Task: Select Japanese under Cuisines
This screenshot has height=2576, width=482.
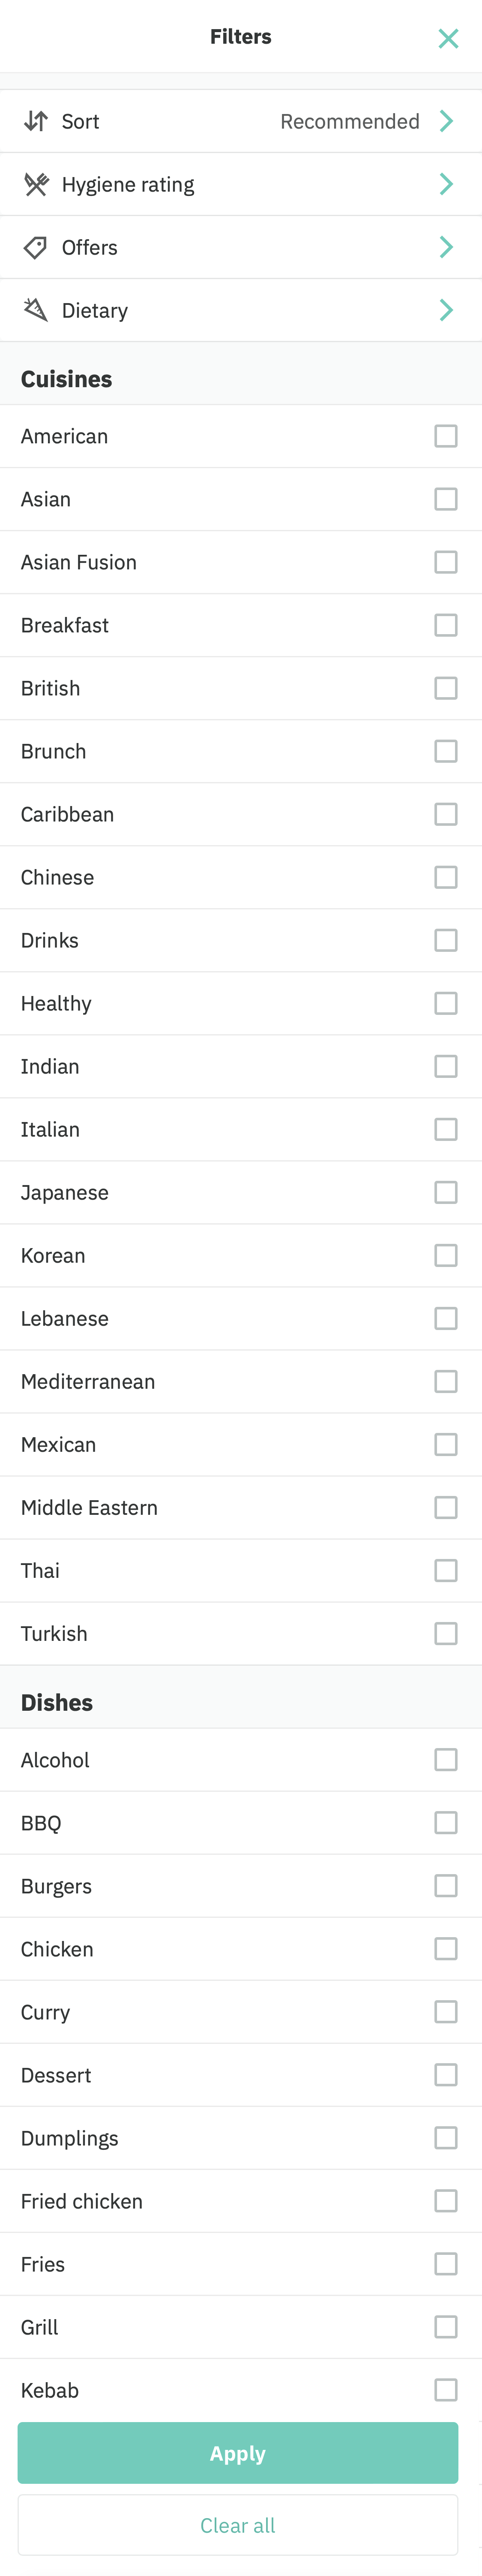Action: 445,1192
